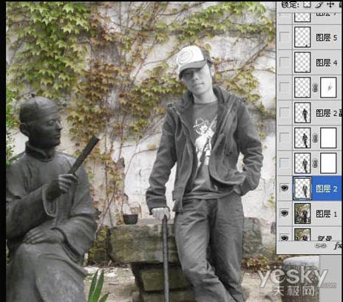
Task: Select the 图层 5 layer thumbnail
Action: coord(302,37)
